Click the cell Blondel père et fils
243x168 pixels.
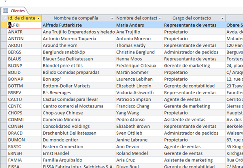[x=78, y=65]
